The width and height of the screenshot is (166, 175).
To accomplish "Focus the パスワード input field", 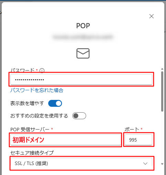I will pos(81,80).
